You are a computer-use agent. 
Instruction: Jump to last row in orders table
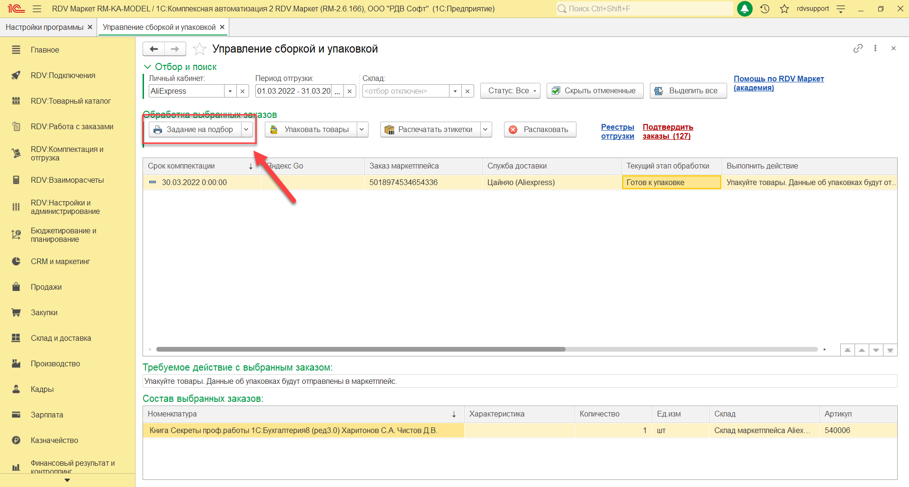click(890, 350)
